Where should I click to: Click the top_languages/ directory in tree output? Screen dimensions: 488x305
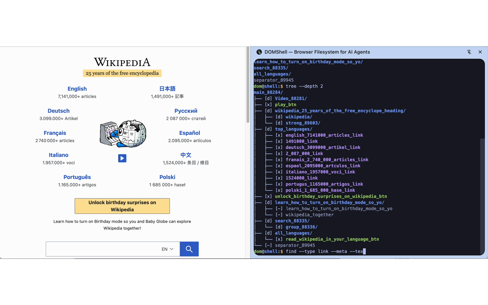click(x=293, y=129)
